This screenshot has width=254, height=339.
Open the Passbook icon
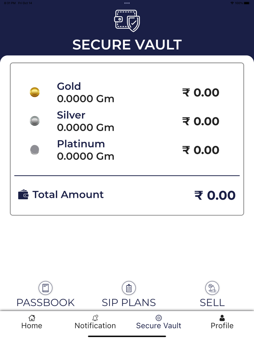coord(45,288)
